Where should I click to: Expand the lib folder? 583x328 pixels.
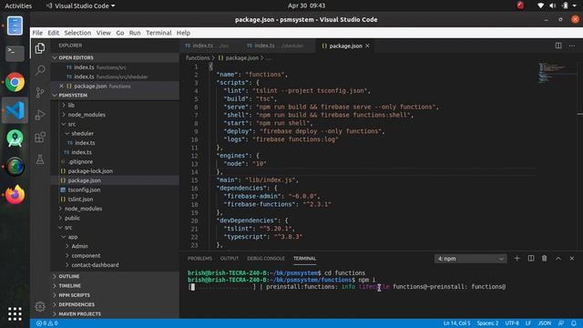(x=71, y=106)
